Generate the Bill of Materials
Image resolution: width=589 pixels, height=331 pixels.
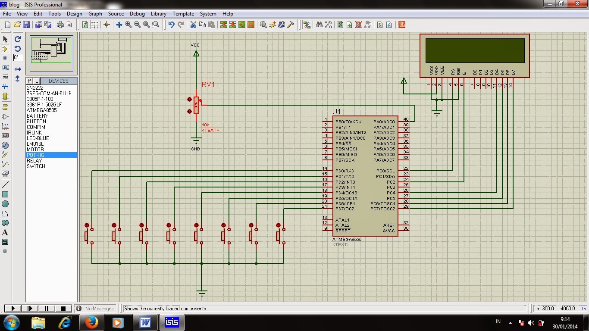click(x=380, y=25)
